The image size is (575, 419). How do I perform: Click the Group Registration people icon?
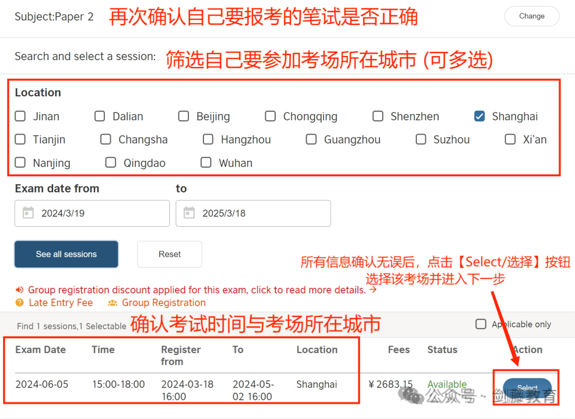click(x=112, y=303)
